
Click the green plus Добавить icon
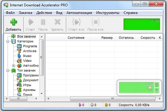click(14, 22)
